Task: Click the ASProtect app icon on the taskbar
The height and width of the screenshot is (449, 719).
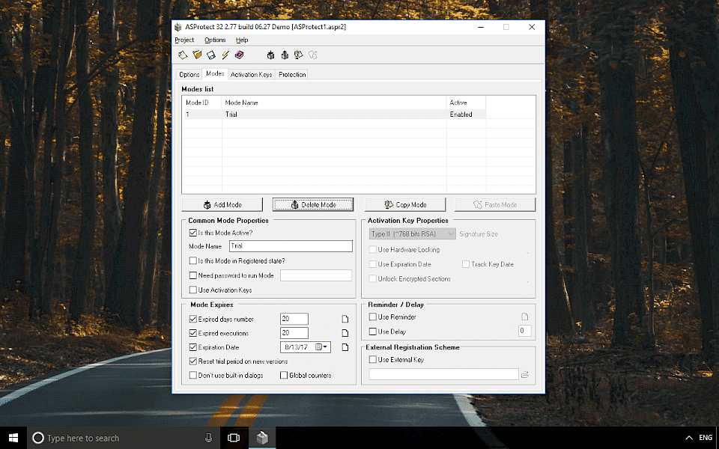Action: tap(262, 438)
